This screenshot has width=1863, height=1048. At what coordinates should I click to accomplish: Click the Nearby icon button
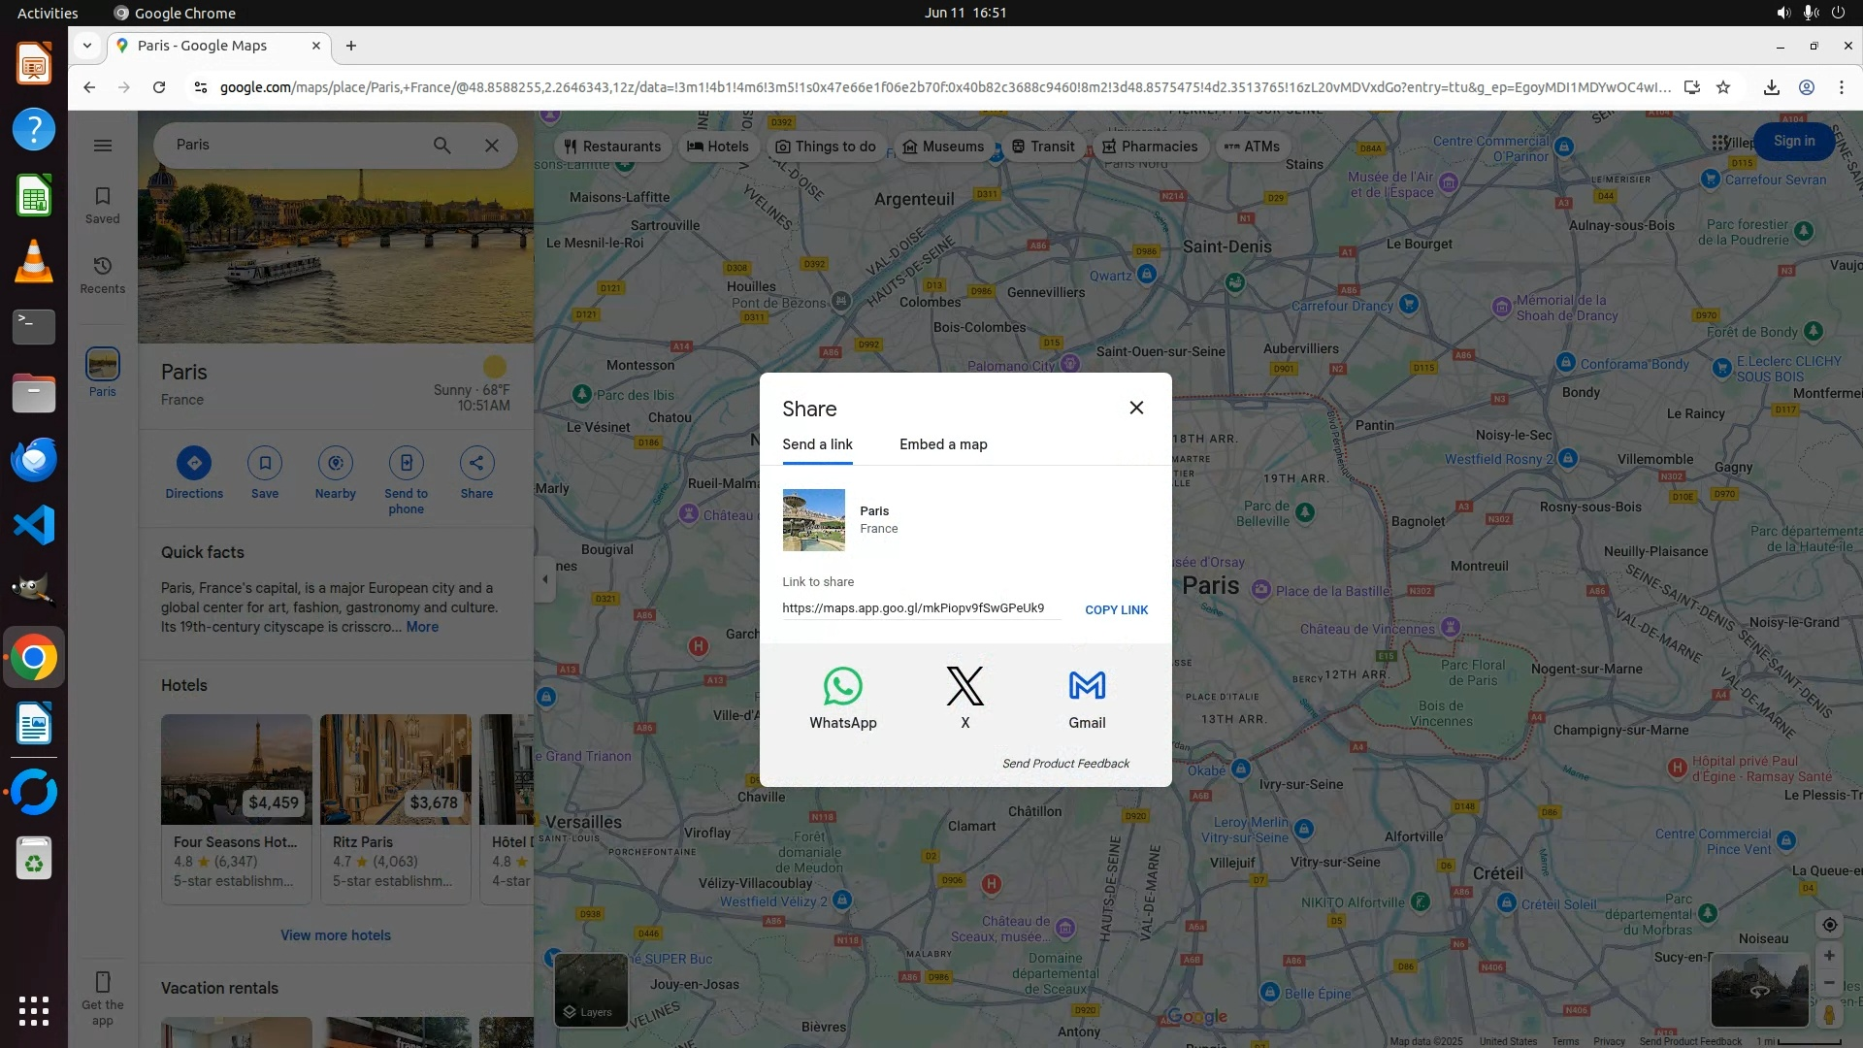pos(335,464)
